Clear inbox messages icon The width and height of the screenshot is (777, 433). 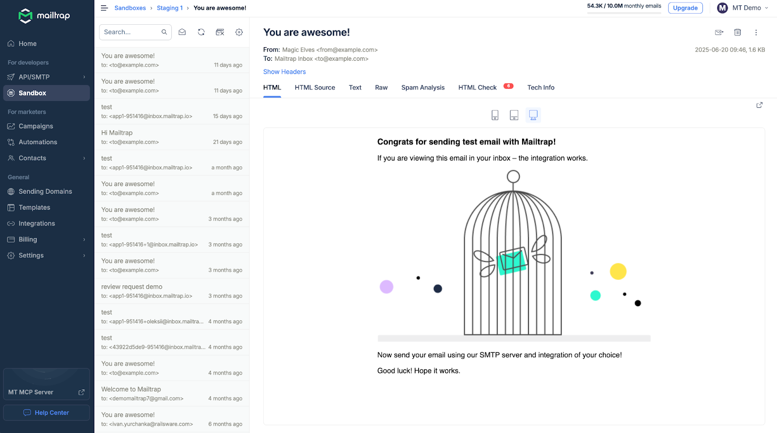tap(220, 32)
